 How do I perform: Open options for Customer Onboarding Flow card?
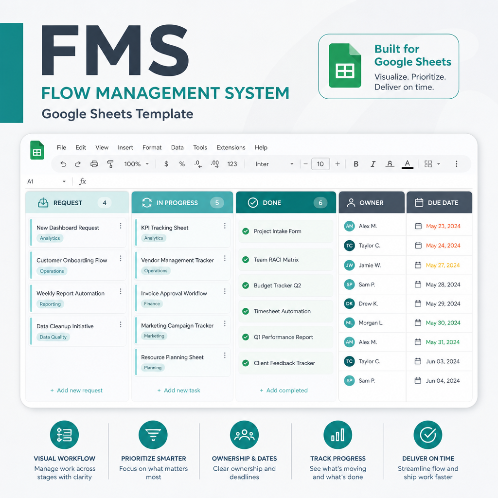(121, 259)
